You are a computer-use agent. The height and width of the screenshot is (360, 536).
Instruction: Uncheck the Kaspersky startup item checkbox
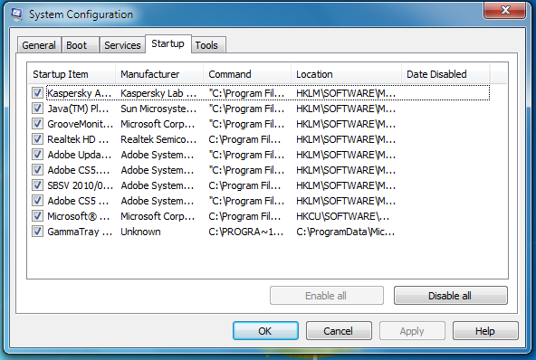tap(37, 93)
